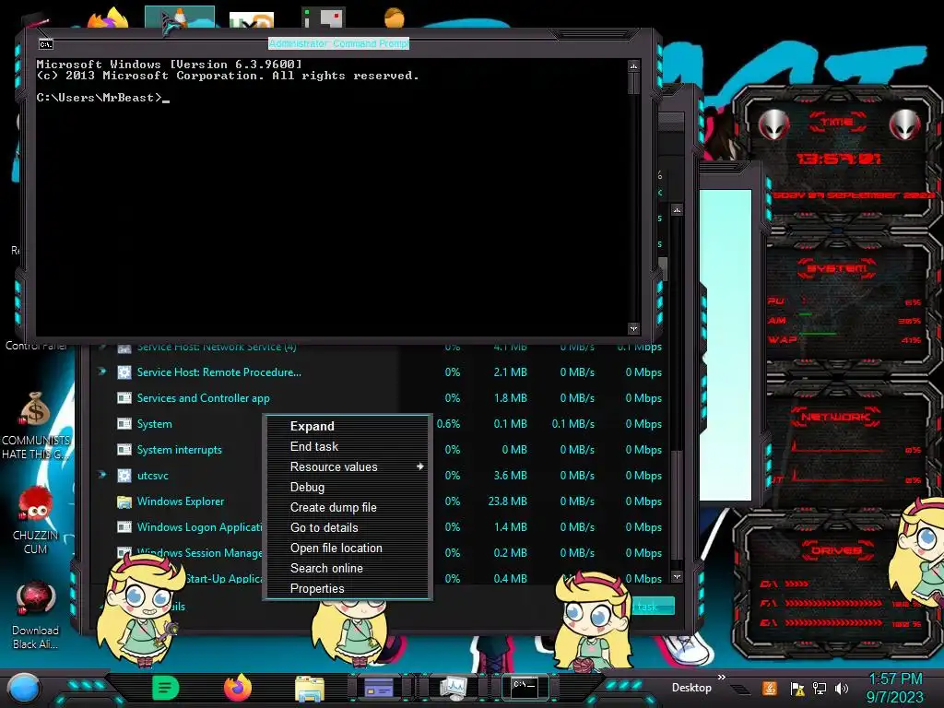Open COMMUNISTS HATE THIS G... desktop shortcut
The image size is (944, 708).
pyautogui.click(x=36, y=426)
